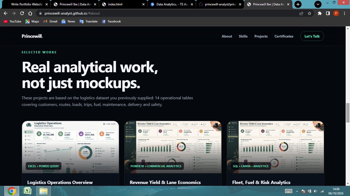Screen dimensions: 350x196
Task: Open the Logistics Operations dashboard thumbnail
Action: click(x=71, y=147)
